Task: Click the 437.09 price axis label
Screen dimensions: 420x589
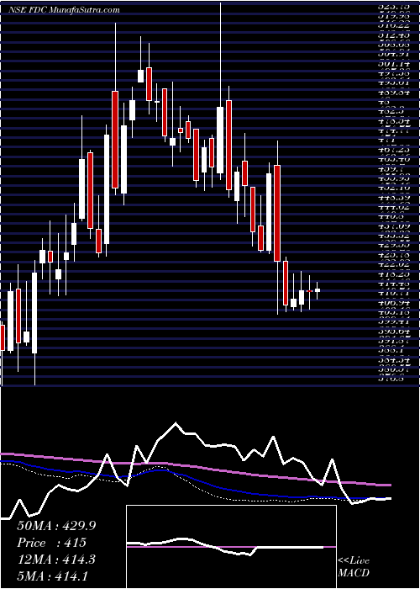Action: click(393, 226)
